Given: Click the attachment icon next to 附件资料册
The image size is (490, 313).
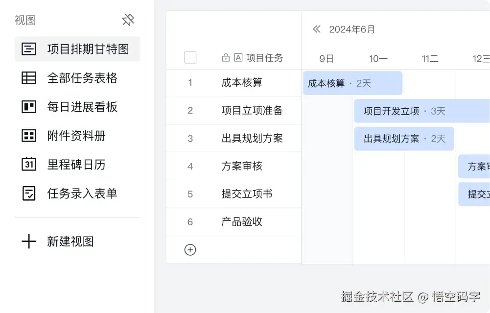Looking at the screenshot, I should tap(29, 136).
